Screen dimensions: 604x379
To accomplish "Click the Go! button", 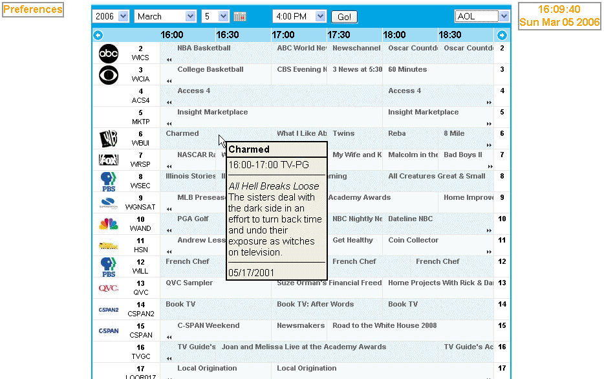I will point(344,17).
